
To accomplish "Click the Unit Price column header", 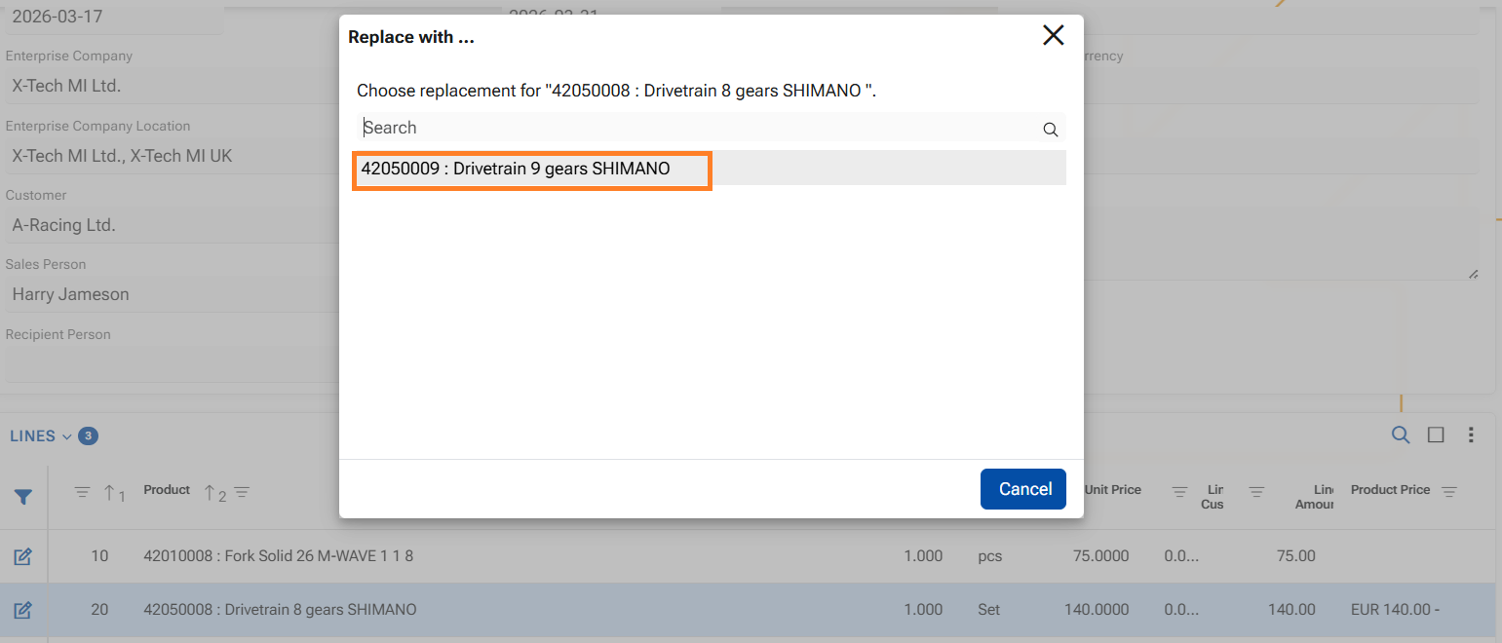I will (1112, 490).
